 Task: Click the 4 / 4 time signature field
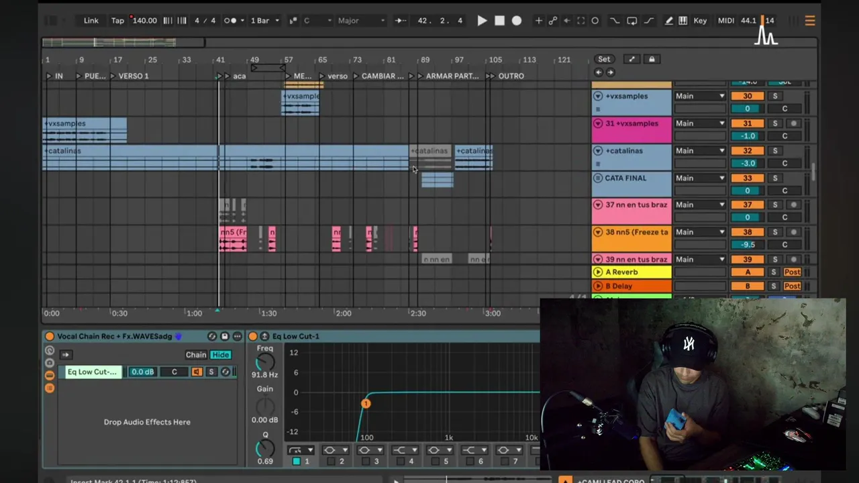click(205, 21)
